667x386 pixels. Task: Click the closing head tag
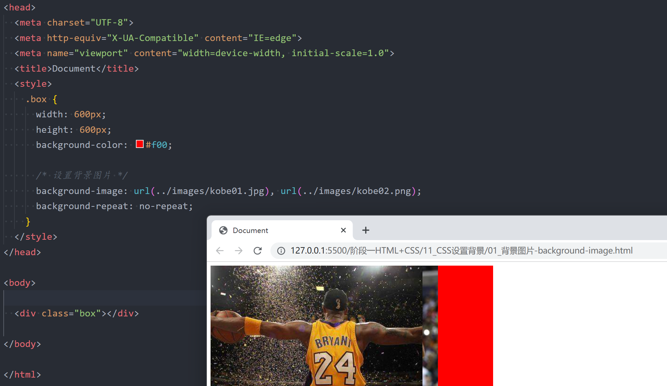pos(22,252)
